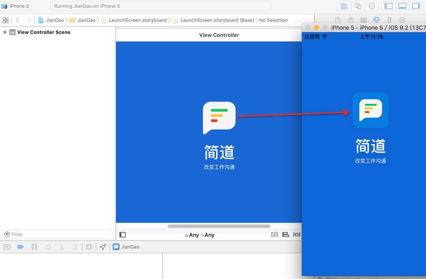Hide the debug area with the arrow button
426x279 pixels.
click(7, 247)
